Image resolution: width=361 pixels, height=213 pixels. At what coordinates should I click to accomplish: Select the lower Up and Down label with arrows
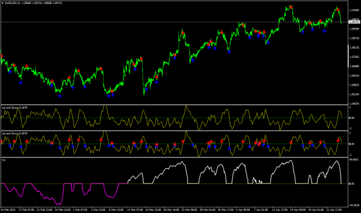pyautogui.click(x=14, y=134)
